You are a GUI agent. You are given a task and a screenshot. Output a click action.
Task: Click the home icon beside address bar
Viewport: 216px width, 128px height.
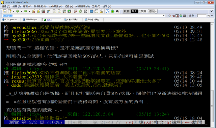click(170, 16)
